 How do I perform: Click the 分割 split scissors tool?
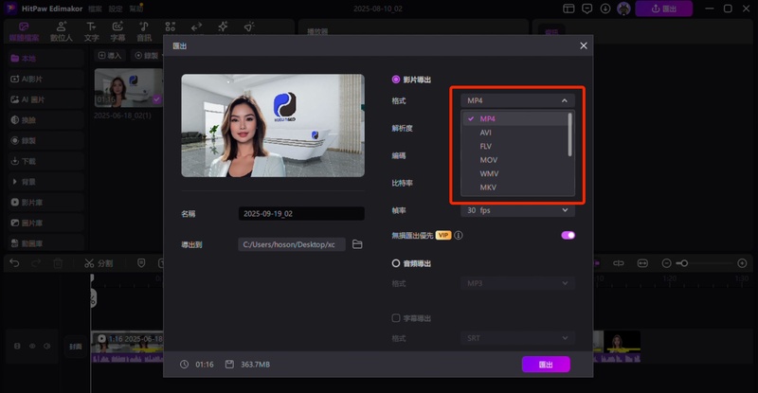click(x=89, y=262)
